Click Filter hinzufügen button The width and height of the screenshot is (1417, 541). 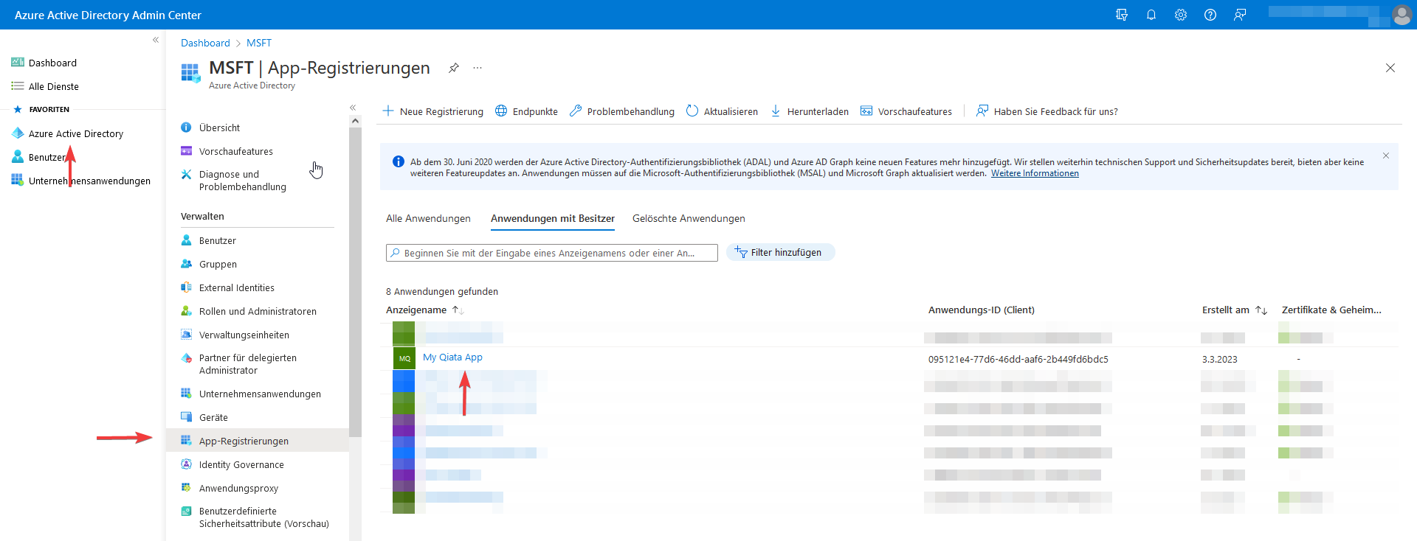[780, 253]
